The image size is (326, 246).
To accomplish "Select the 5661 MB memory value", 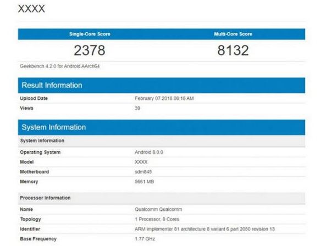I will pyautogui.click(x=144, y=182).
